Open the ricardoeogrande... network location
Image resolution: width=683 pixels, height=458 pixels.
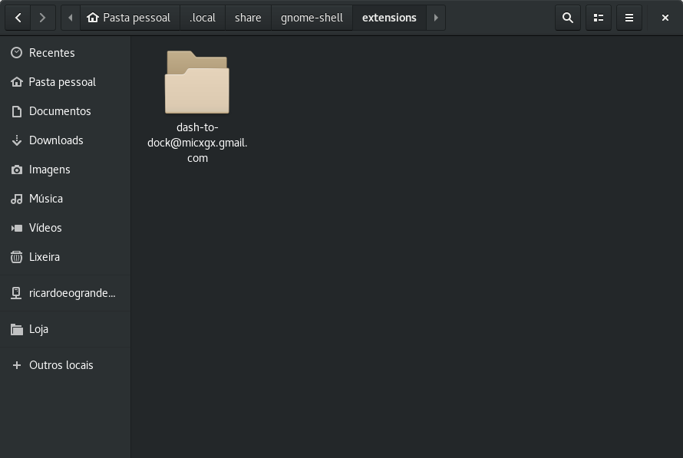pos(65,293)
